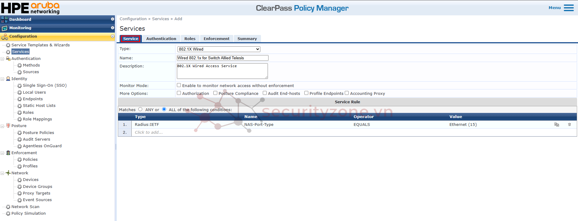
Task: Click gear icon beside Endpoints
Action: tap(20, 99)
